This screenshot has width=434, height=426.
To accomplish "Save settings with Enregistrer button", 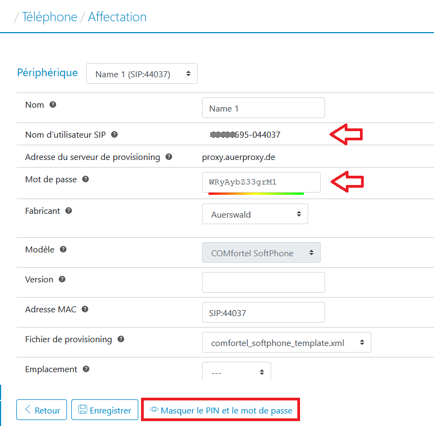I will pos(105,410).
